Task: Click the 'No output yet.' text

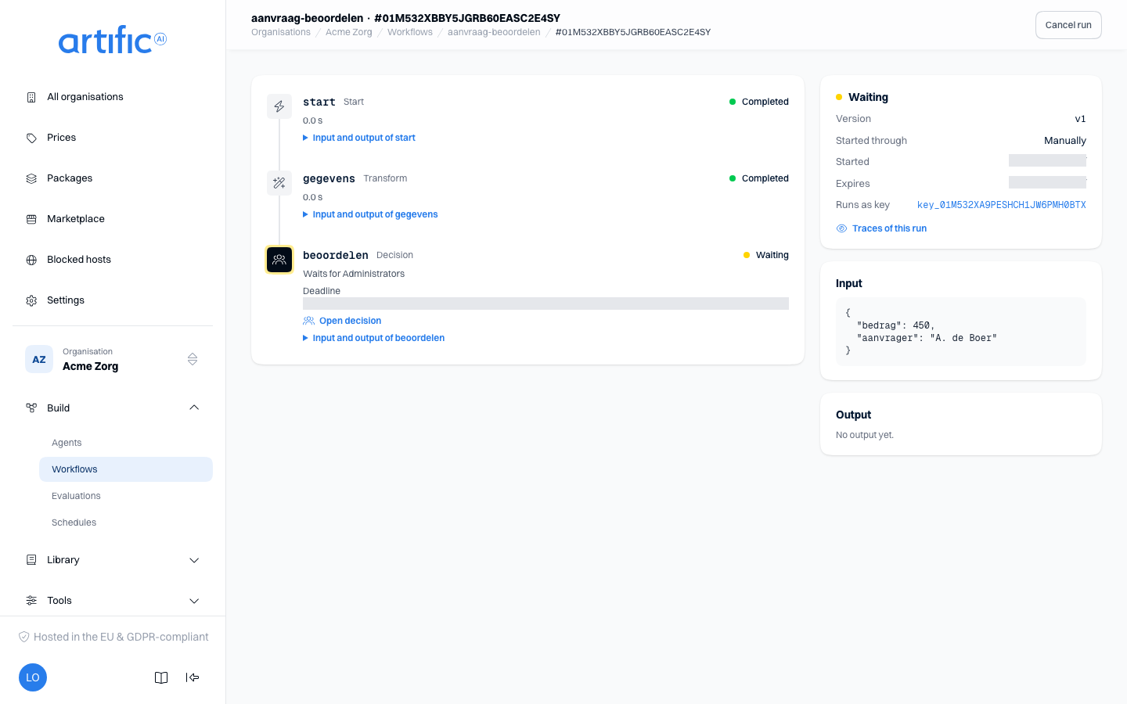Action: click(865, 435)
